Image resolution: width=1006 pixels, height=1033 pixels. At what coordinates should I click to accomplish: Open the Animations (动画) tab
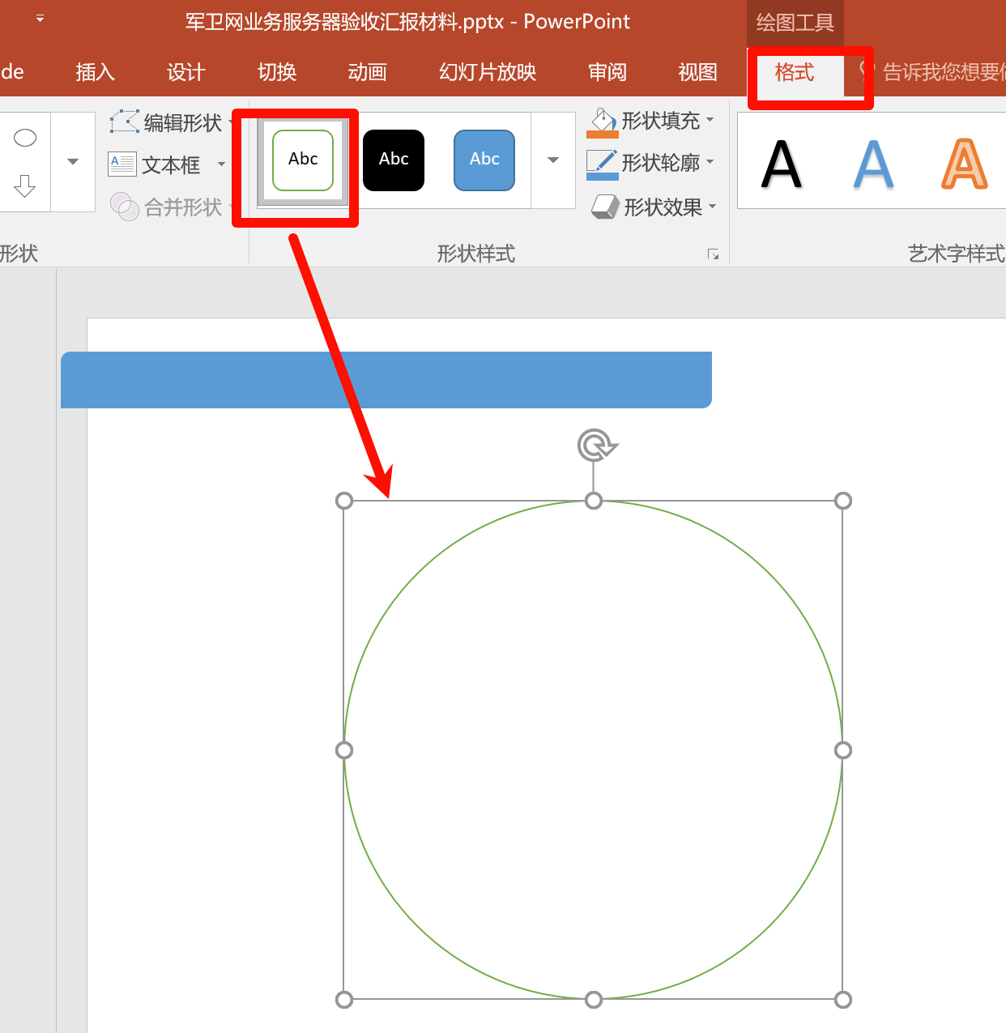click(367, 72)
